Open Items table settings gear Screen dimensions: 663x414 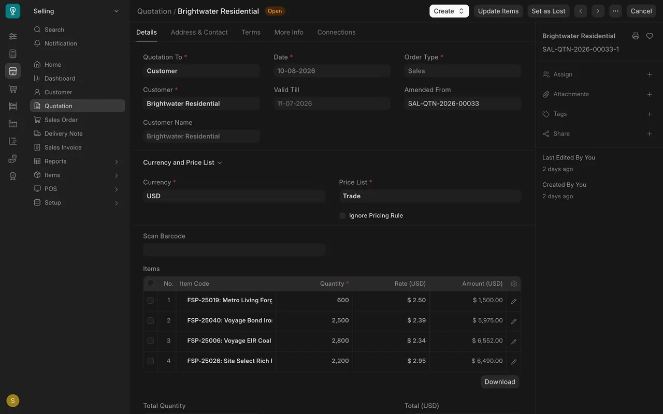(514, 284)
